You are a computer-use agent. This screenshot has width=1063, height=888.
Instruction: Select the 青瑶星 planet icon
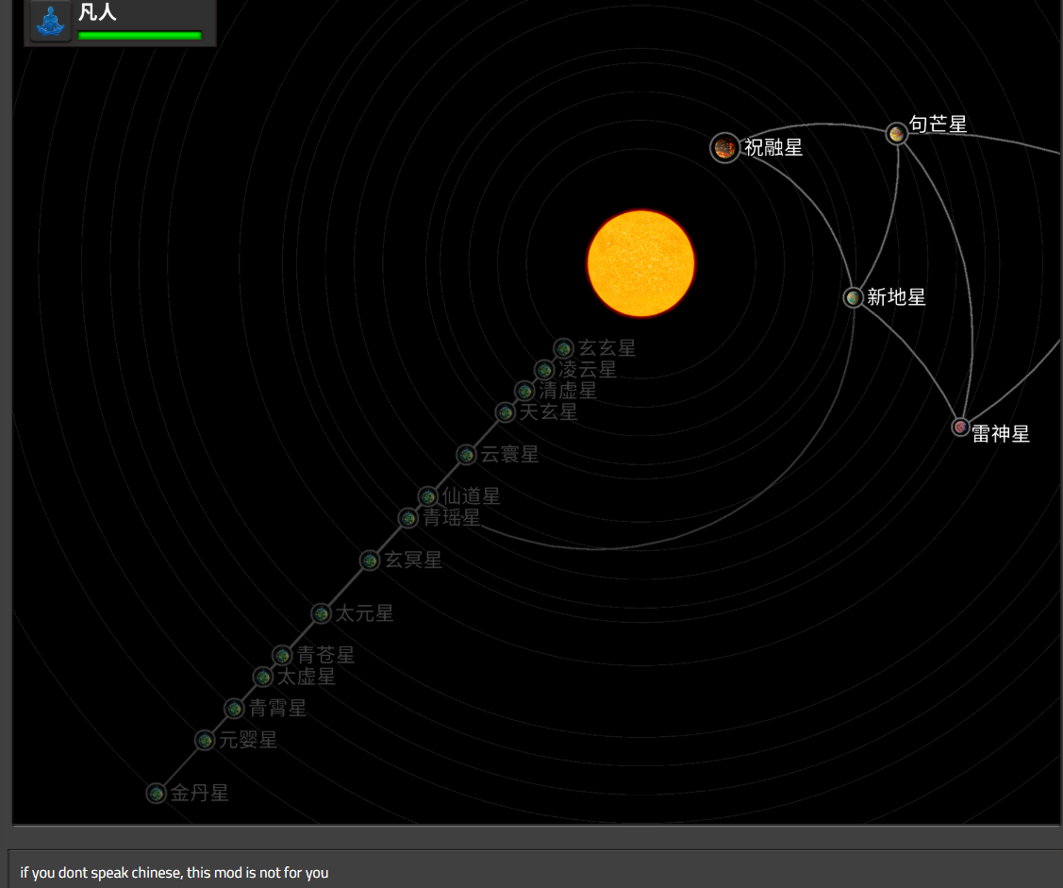point(408,518)
